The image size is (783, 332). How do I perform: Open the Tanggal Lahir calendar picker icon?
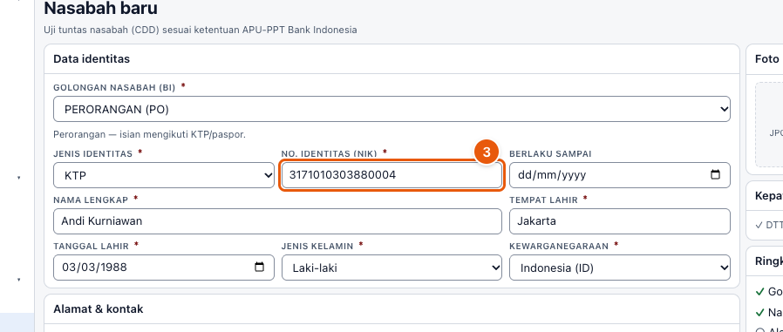point(259,268)
